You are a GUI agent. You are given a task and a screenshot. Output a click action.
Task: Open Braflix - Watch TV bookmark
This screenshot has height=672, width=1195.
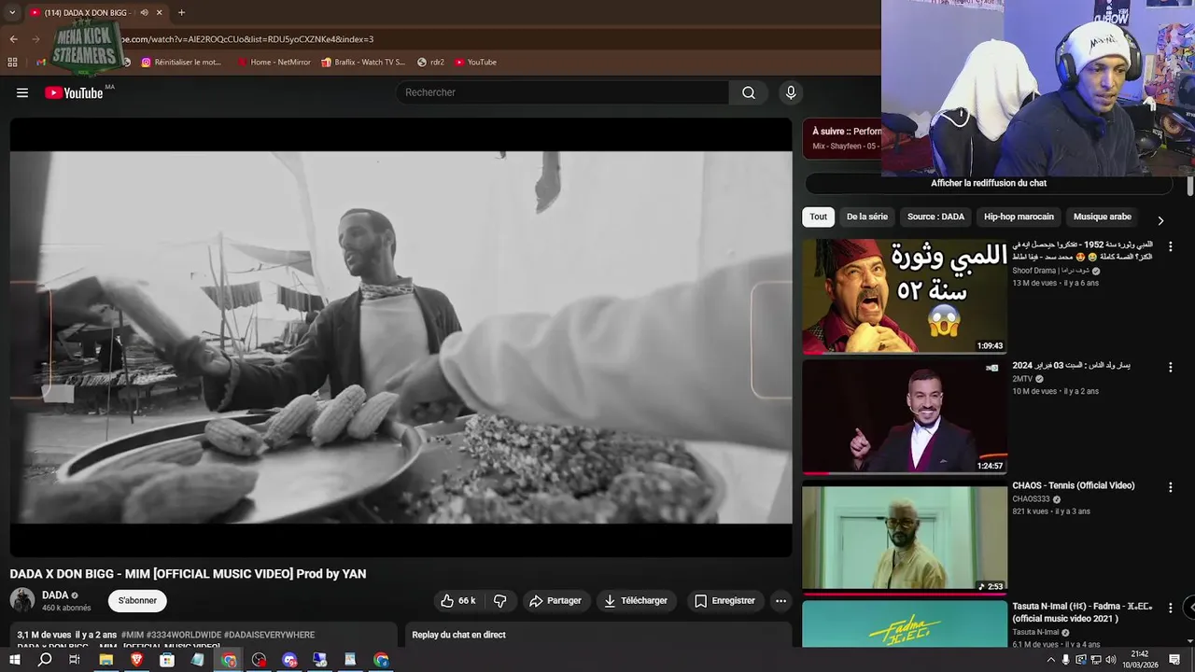point(363,63)
